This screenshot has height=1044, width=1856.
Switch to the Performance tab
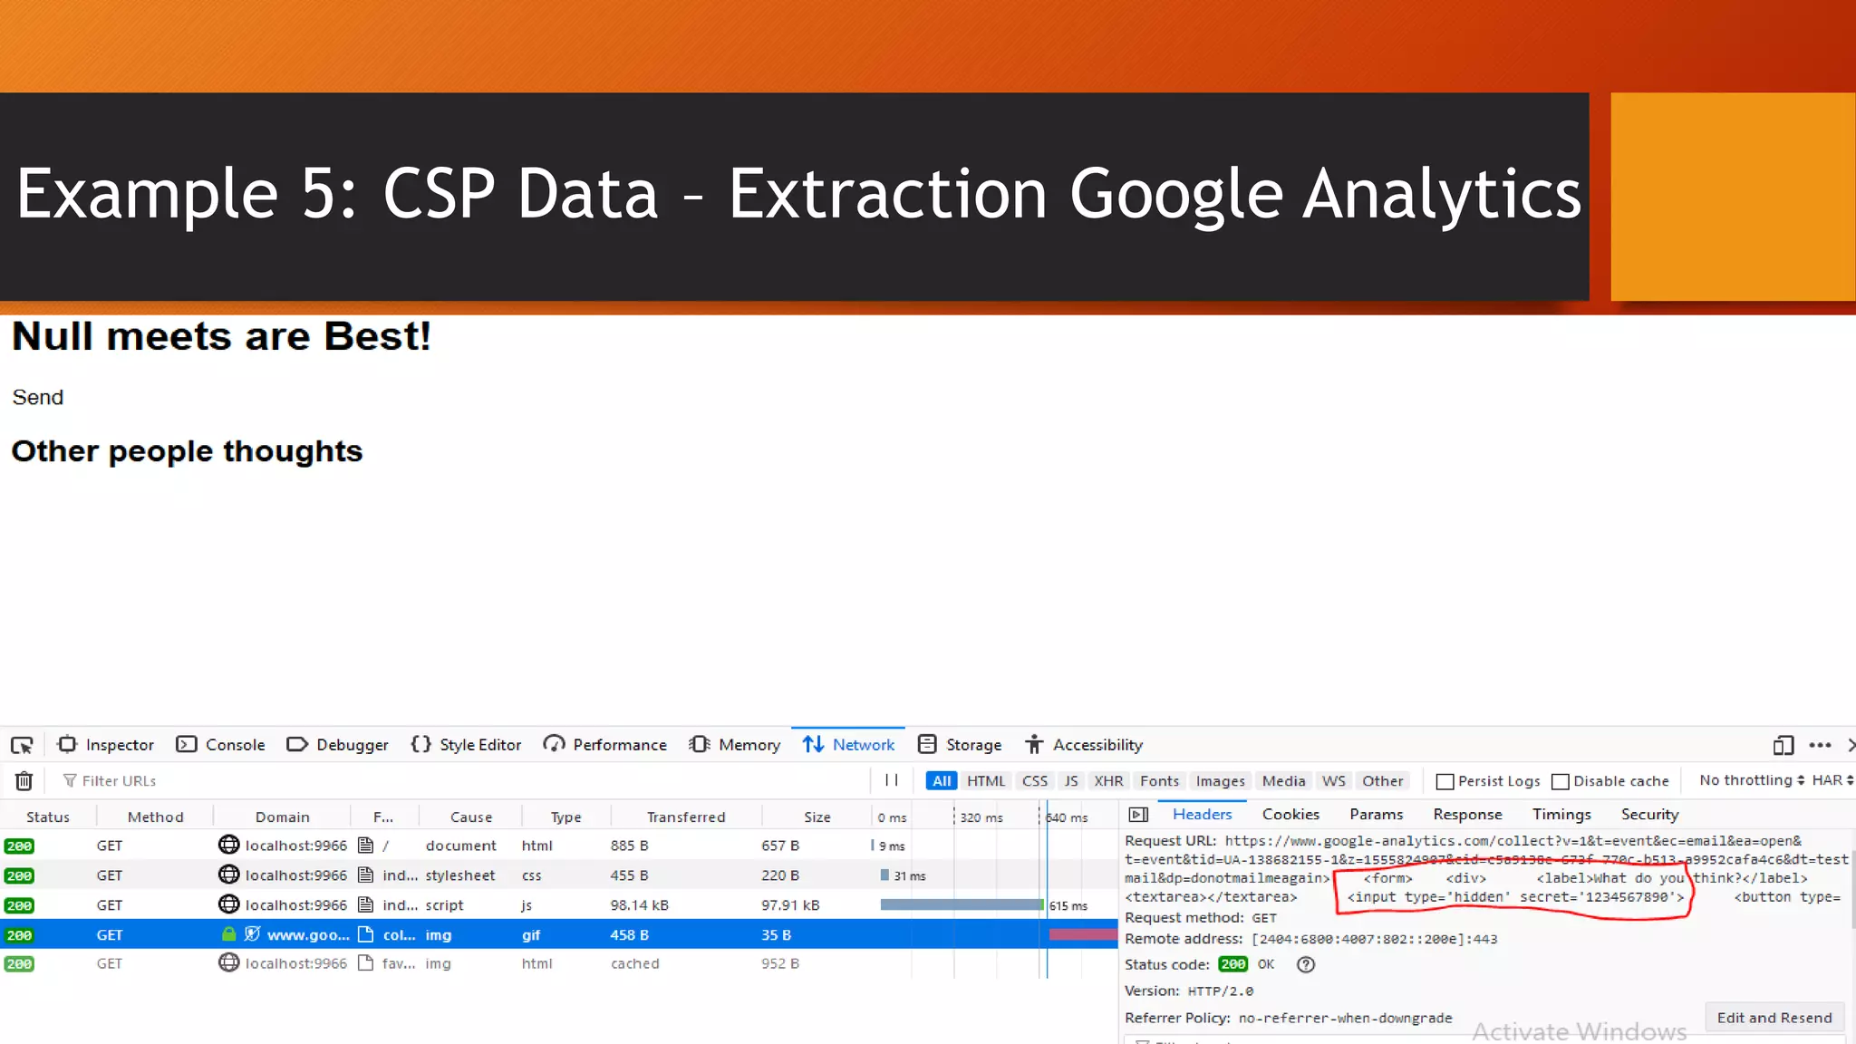click(604, 745)
